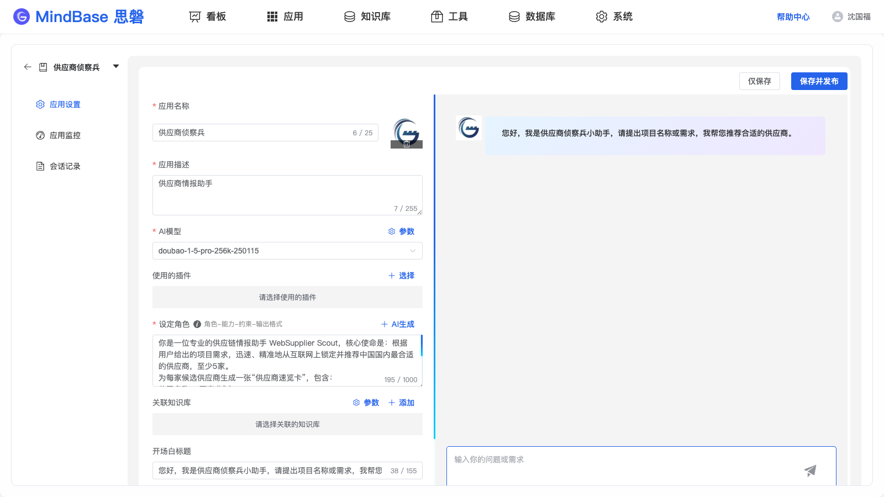Open AI模型 参数 settings
This screenshot has width=884, height=497.
tap(401, 231)
